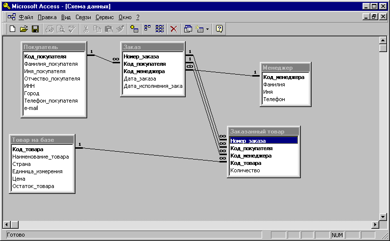Open the New Object dropdown arrow
The height and width of the screenshot is (241, 390).
[207, 29]
